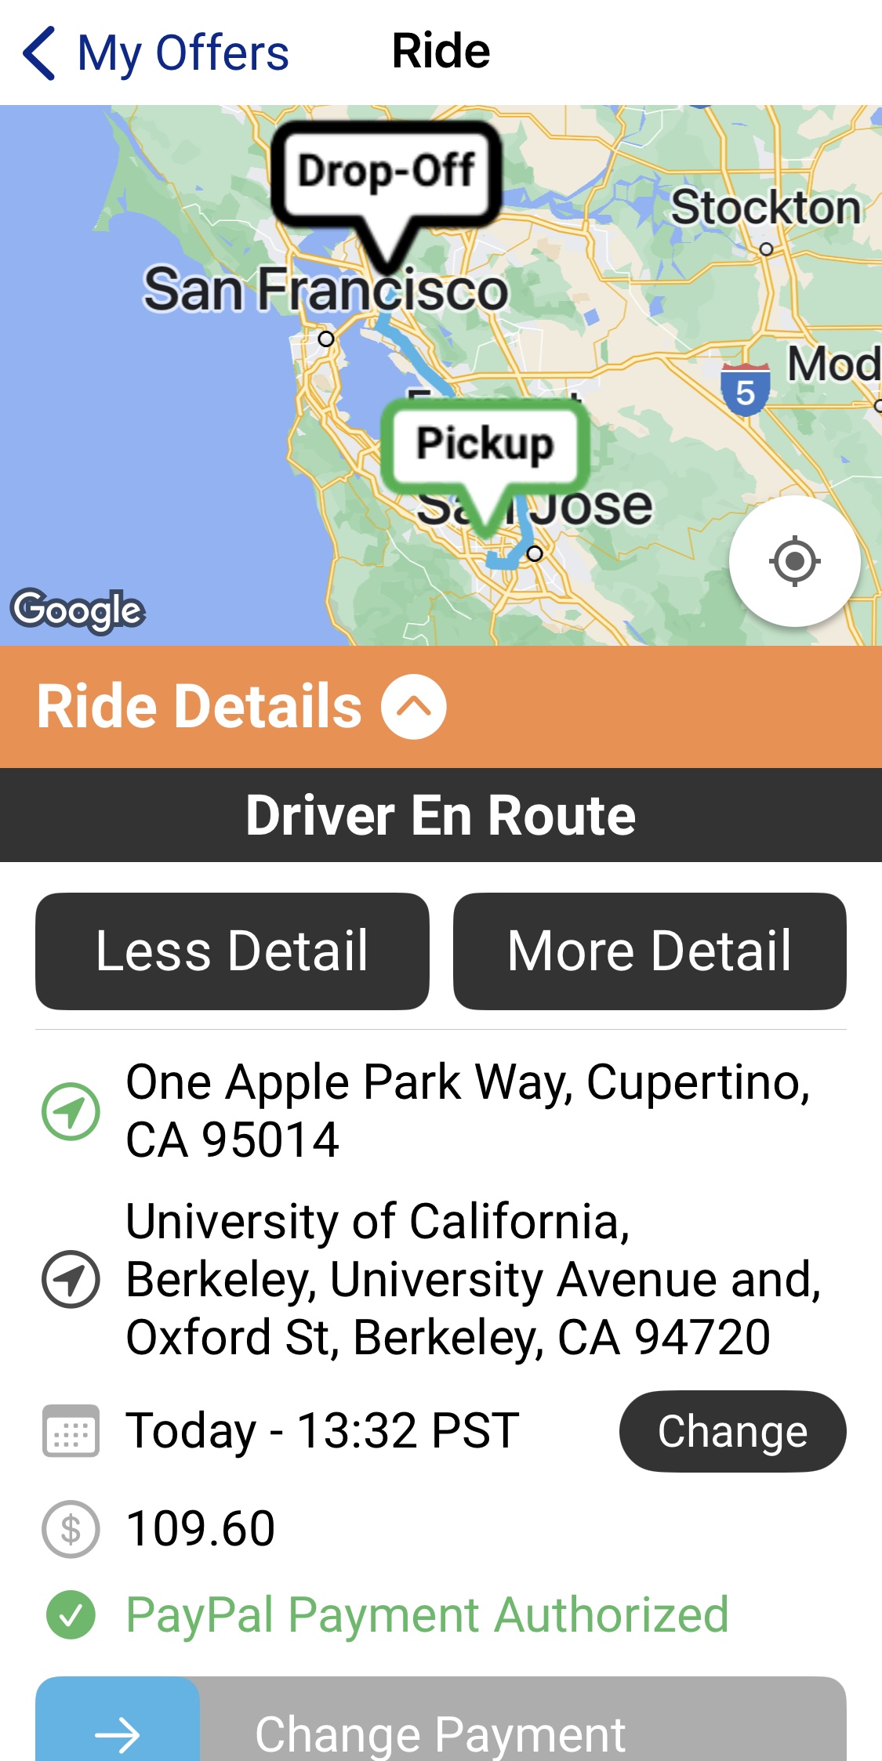
Task: Show More Detail for the ride
Action: [649, 951]
